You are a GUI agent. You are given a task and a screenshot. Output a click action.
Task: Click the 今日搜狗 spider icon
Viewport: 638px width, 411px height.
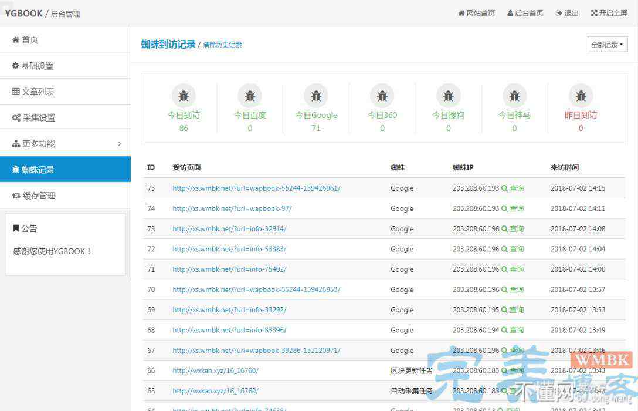(449, 96)
